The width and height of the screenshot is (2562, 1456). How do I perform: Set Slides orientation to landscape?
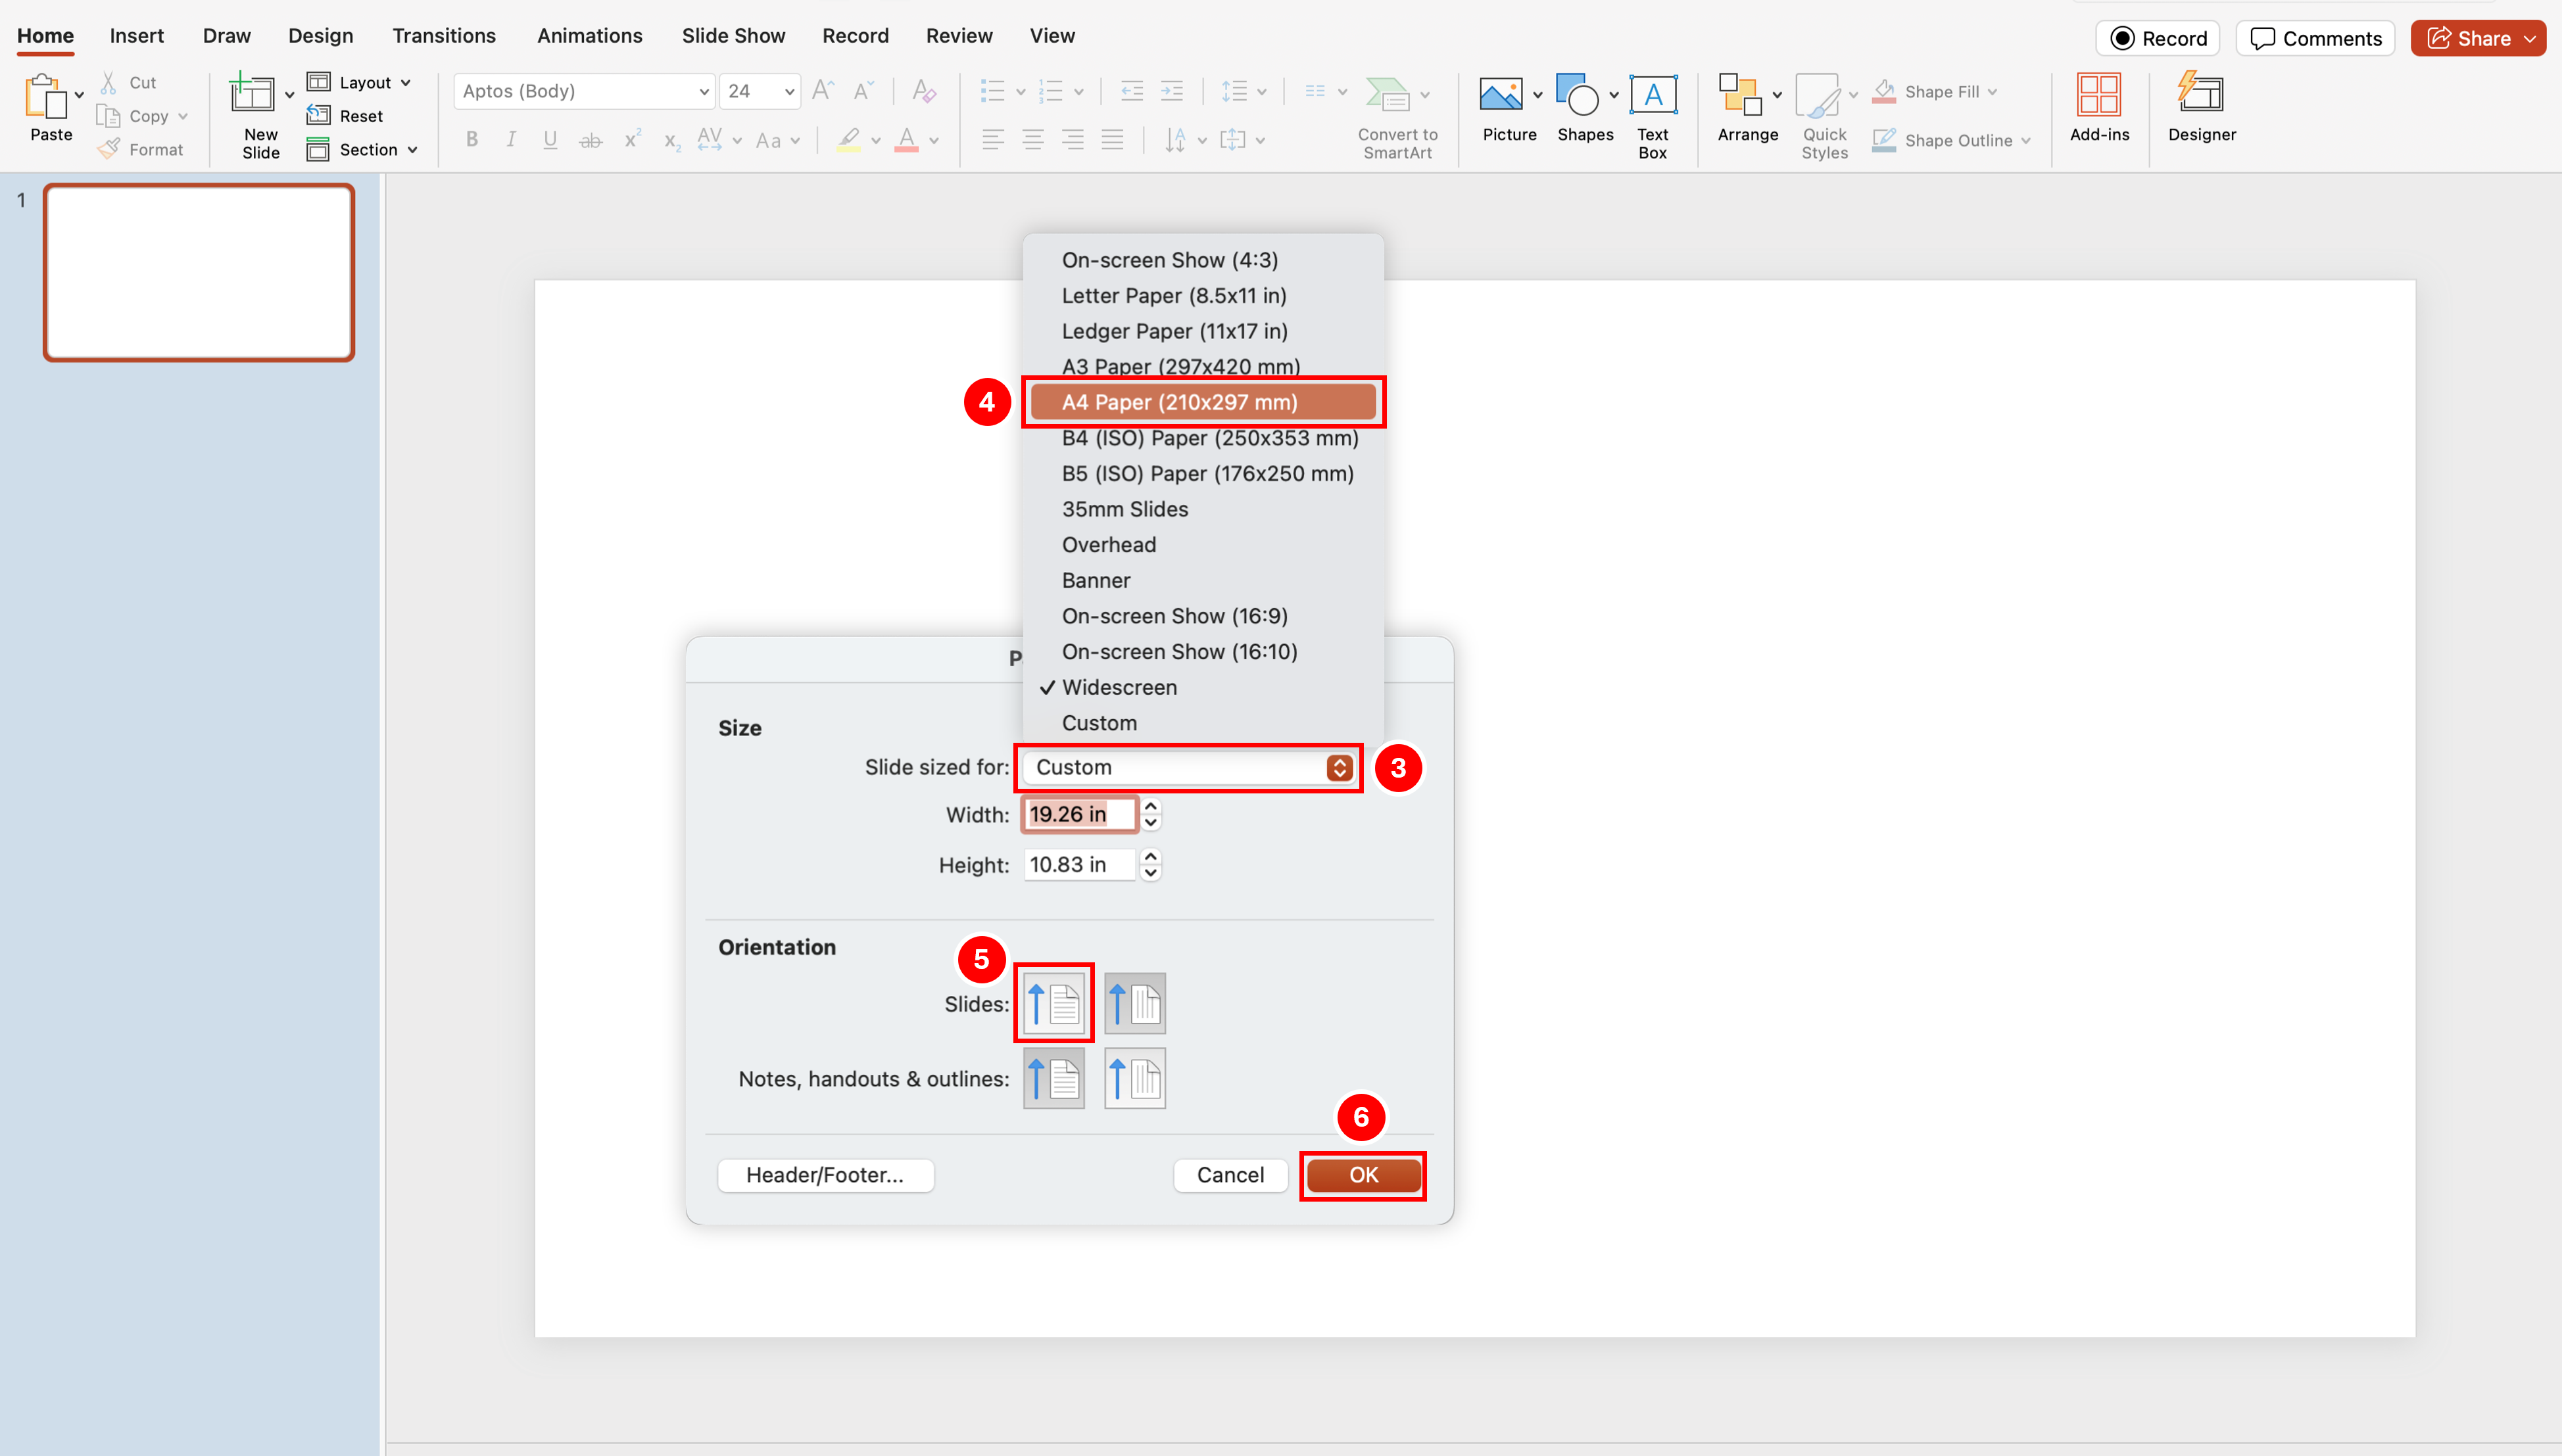pos(1134,1003)
